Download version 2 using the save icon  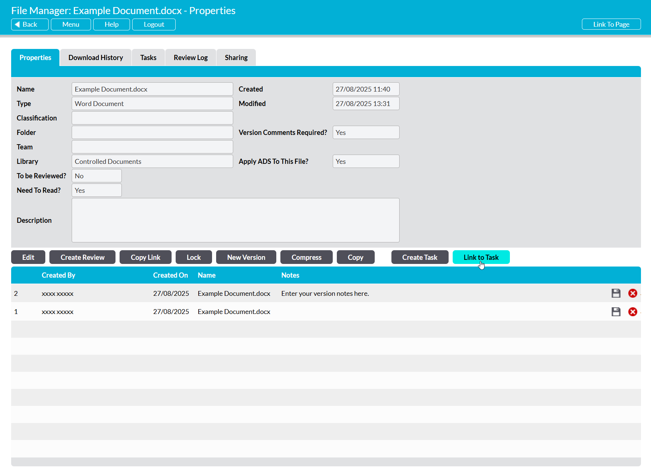[616, 293]
